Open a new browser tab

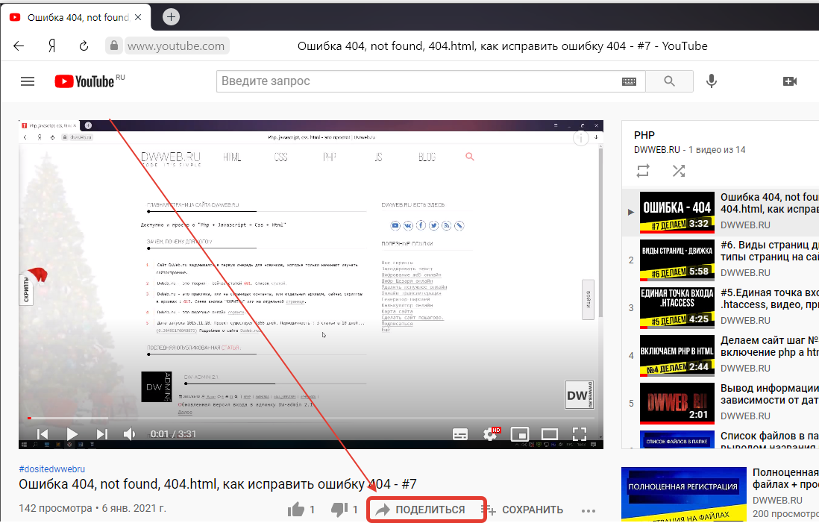coord(171,16)
